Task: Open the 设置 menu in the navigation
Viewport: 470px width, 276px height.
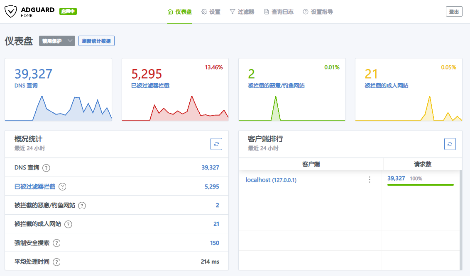Action: pos(211,12)
